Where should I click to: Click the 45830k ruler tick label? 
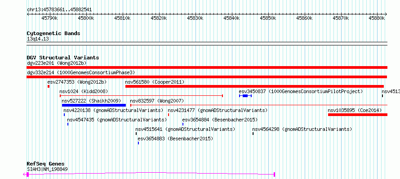click(196, 18)
